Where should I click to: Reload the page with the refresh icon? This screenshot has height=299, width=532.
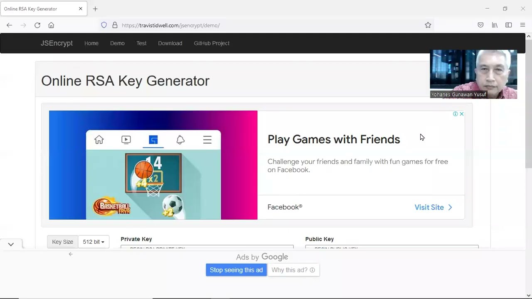pyautogui.click(x=37, y=25)
